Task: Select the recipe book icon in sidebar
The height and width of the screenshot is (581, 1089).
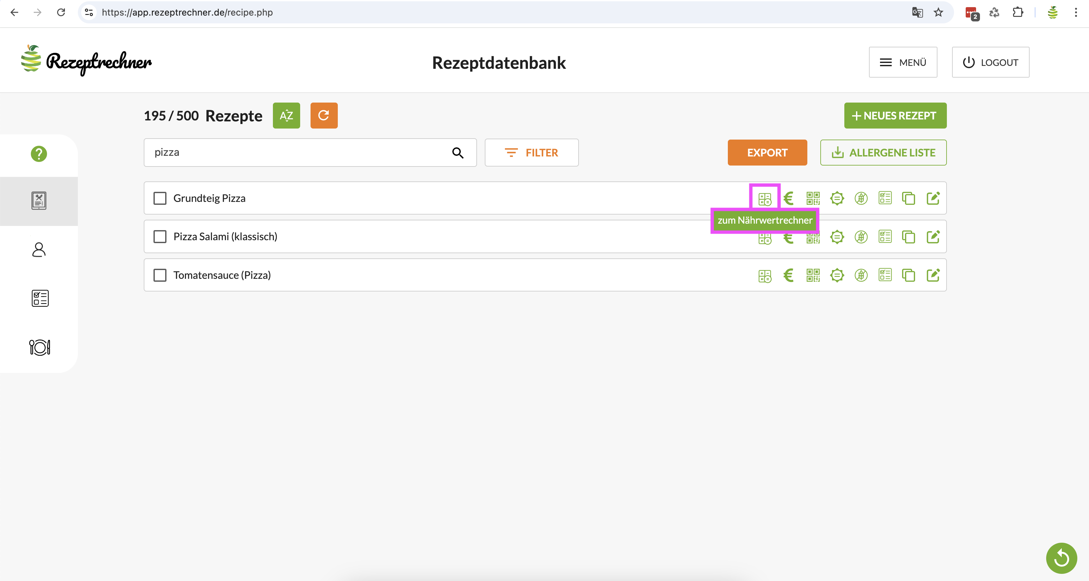Action: click(x=39, y=201)
